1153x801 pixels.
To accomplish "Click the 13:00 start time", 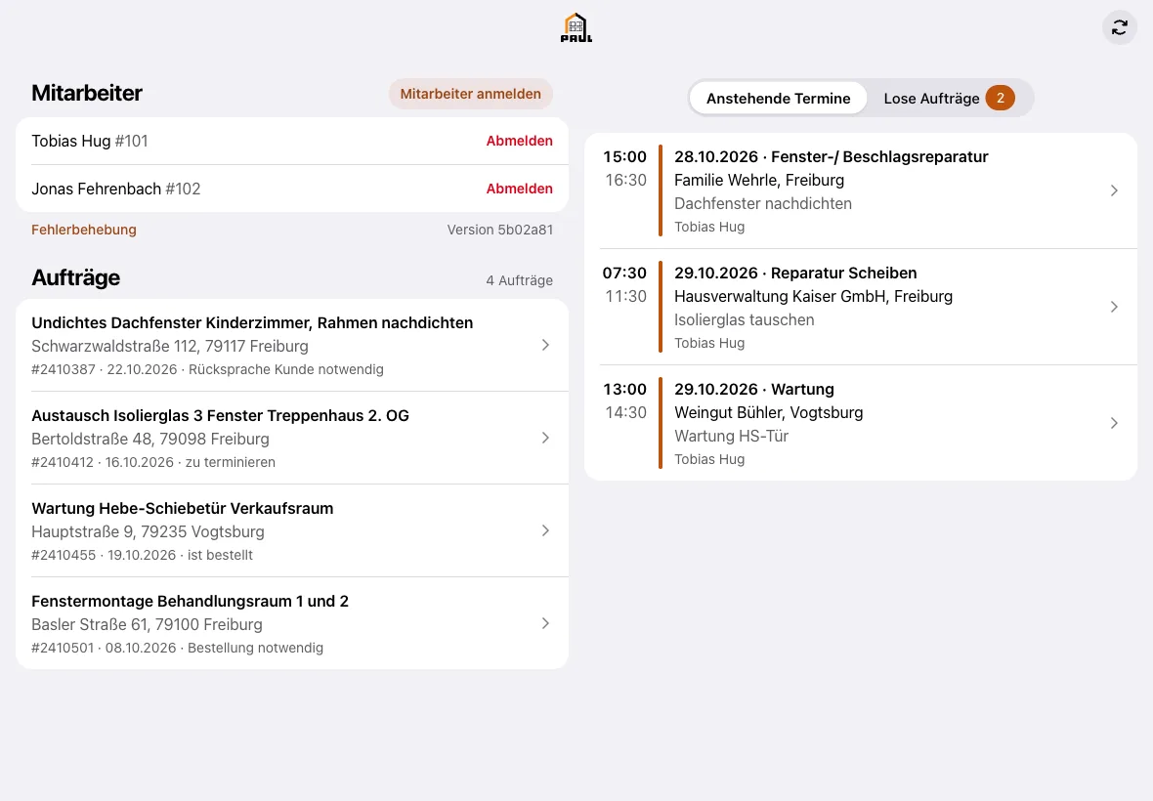I will click(x=624, y=389).
